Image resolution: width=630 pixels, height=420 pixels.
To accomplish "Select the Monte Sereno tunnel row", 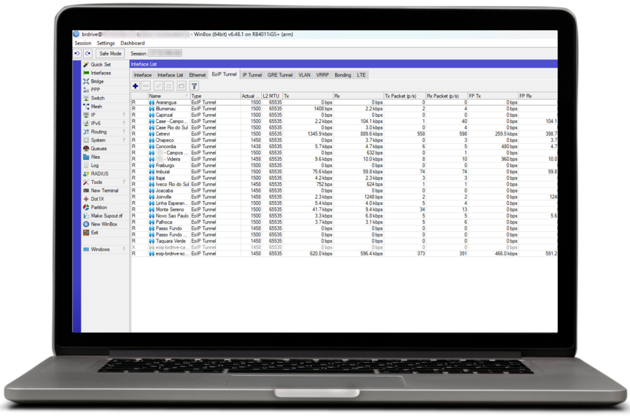I will pyautogui.click(x=344, y=210).
